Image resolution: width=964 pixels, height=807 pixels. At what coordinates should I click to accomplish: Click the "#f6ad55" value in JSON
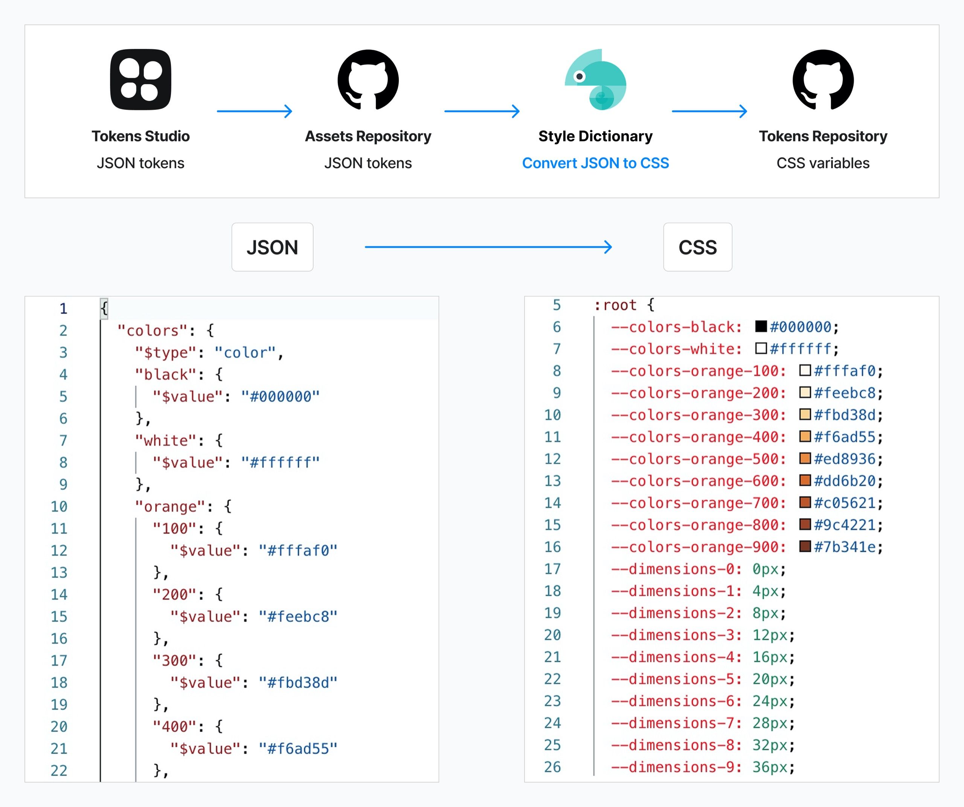pyautogui.click(x=298, y=749)
